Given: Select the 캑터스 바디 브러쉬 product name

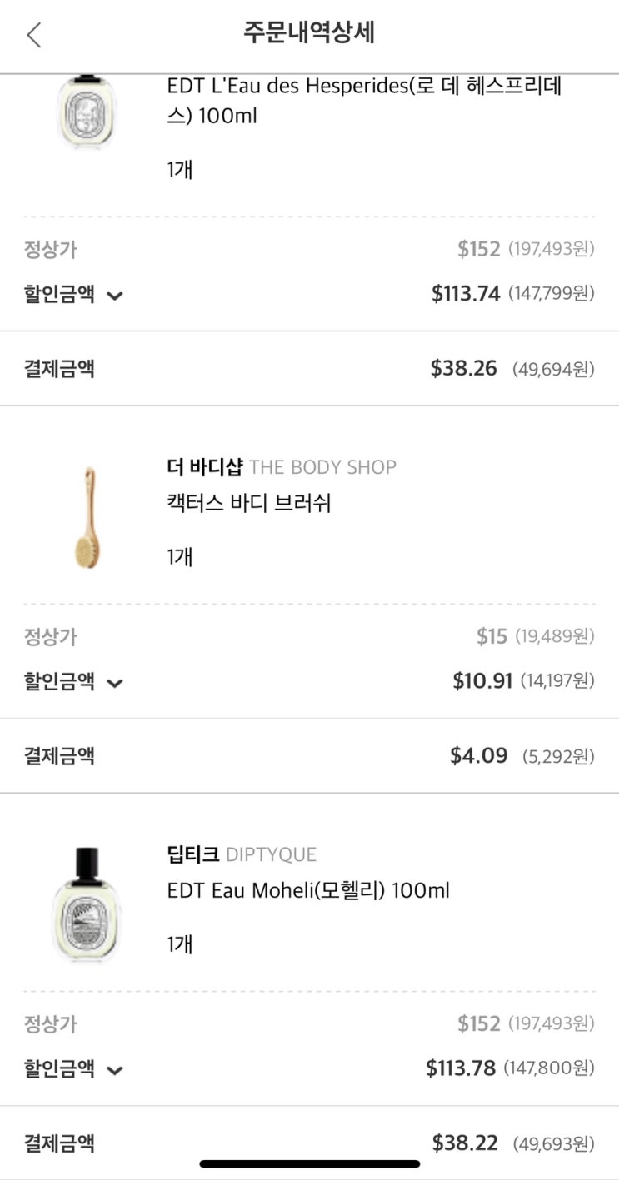Looking at the screenshot, I should (249, 504).
